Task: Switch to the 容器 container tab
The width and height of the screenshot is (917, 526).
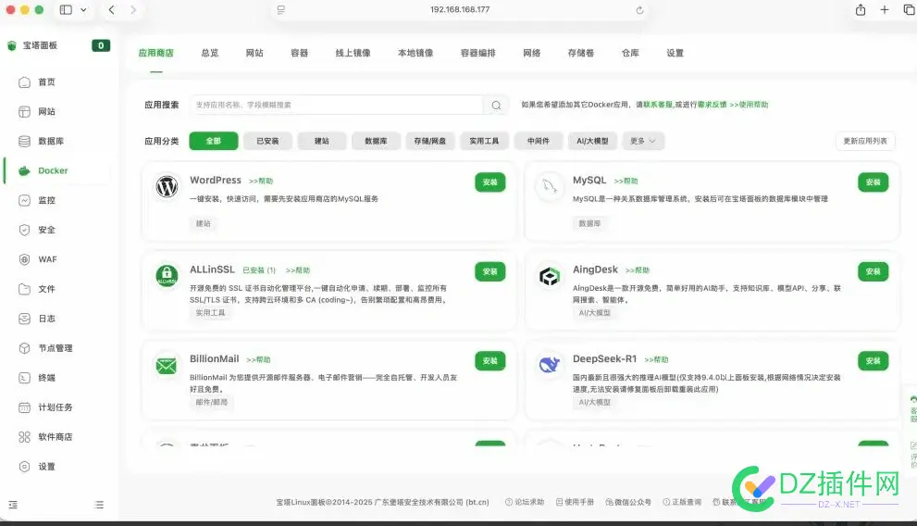Action: (300, 53)
